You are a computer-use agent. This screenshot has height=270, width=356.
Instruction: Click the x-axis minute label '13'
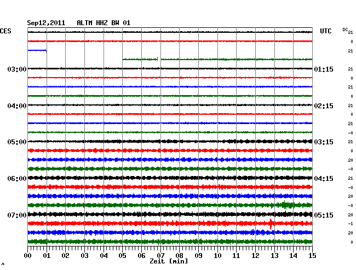click(274, 255)
